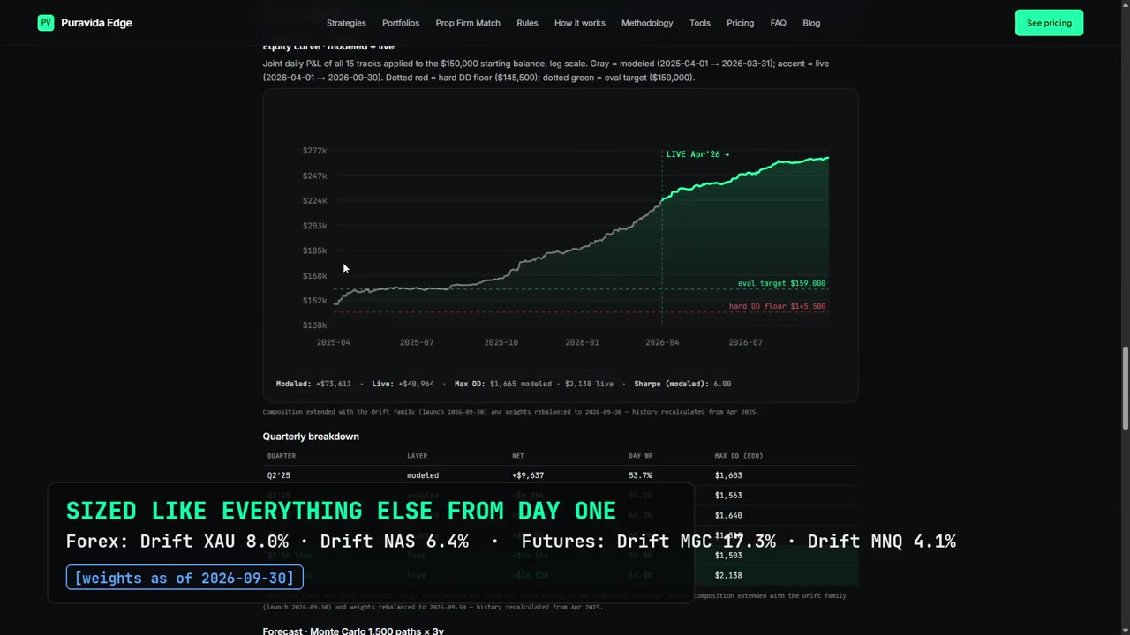This screenshot has width=1130, height=635.
Task: Click the eval target $159,000 label
Action: coord(781,283)
